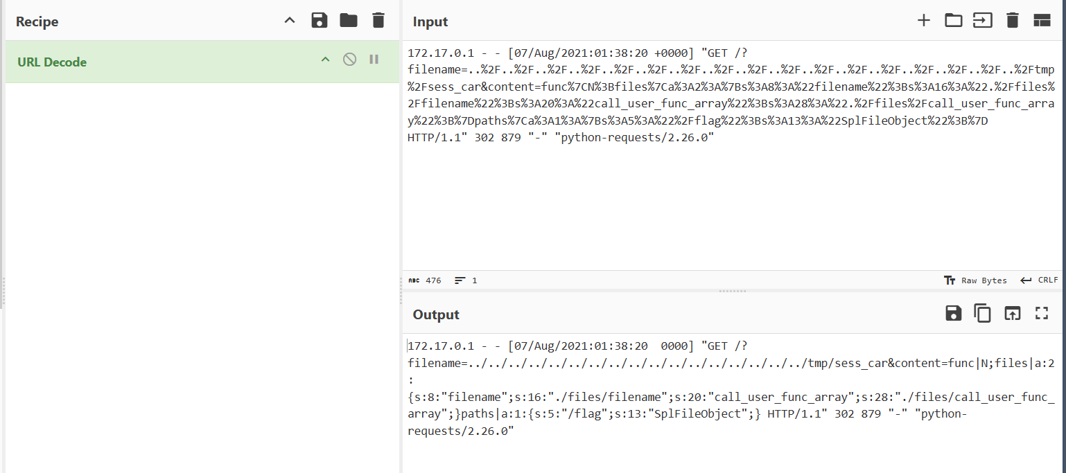Save the recipe with the disk icon
The width and height of the screenshot is (1066, 473).
[x=319, y=21]
